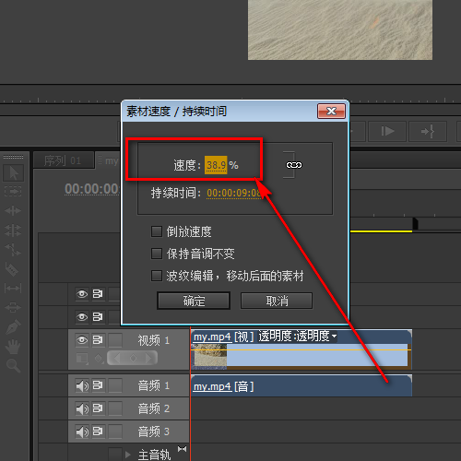The image size is (461, 461).
Task: Click the 速度 value field 38.9
Action: click(x=216, y=165)
